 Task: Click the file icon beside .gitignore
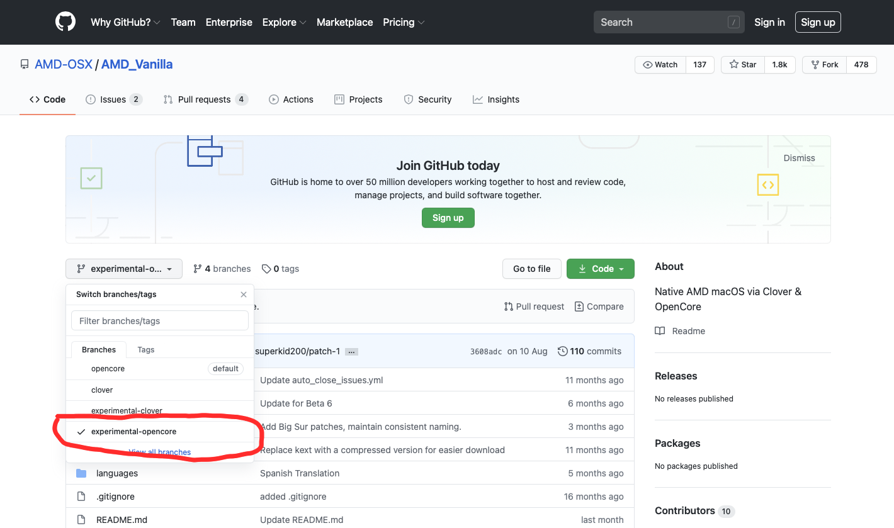[x=81, y=497]
